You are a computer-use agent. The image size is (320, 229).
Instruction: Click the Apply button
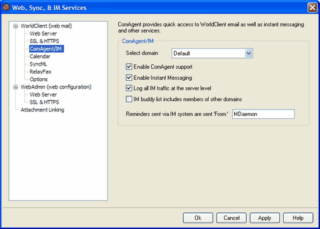pos(265,218)
